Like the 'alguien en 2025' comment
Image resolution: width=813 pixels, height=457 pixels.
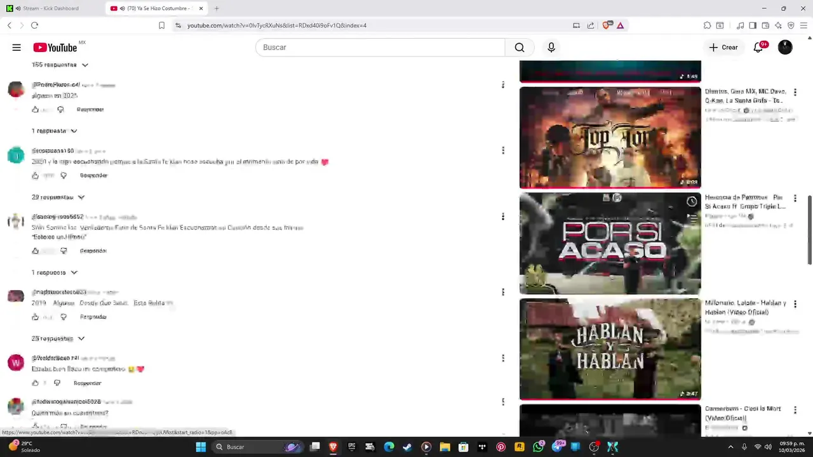36,110
